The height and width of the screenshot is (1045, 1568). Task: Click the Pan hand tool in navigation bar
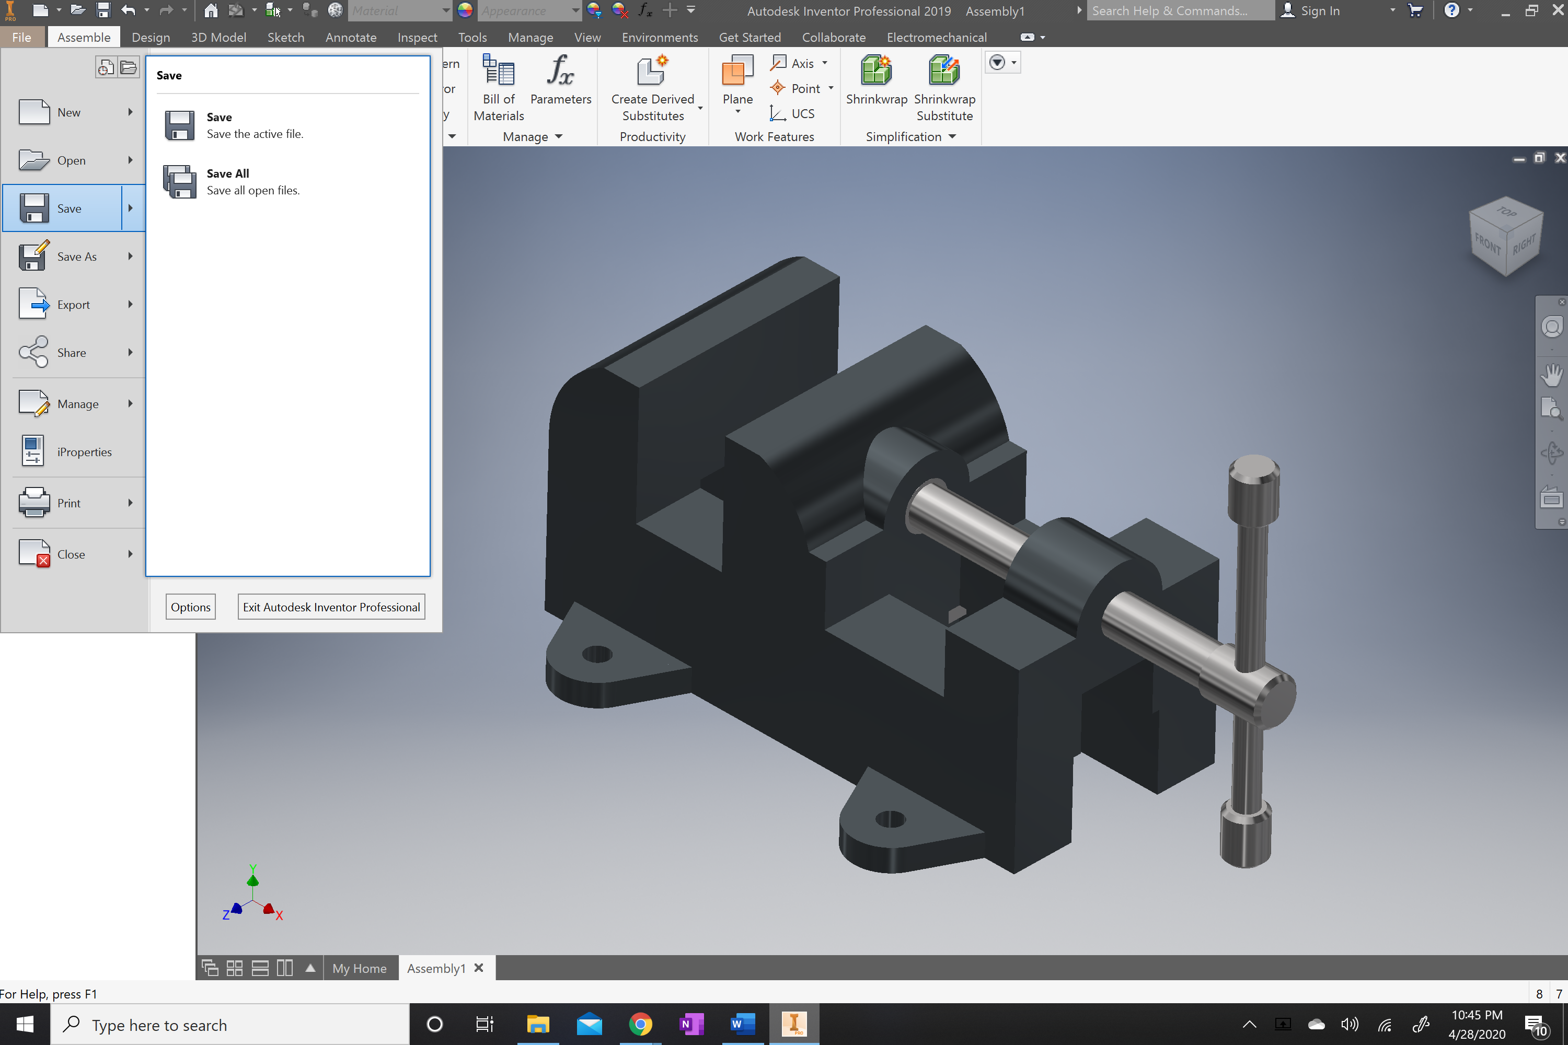click(x=1552, y=375)
